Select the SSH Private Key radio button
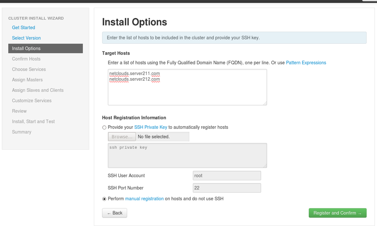Screen dimensions: 377x226 pyautogui.click(x=104, y=127)
